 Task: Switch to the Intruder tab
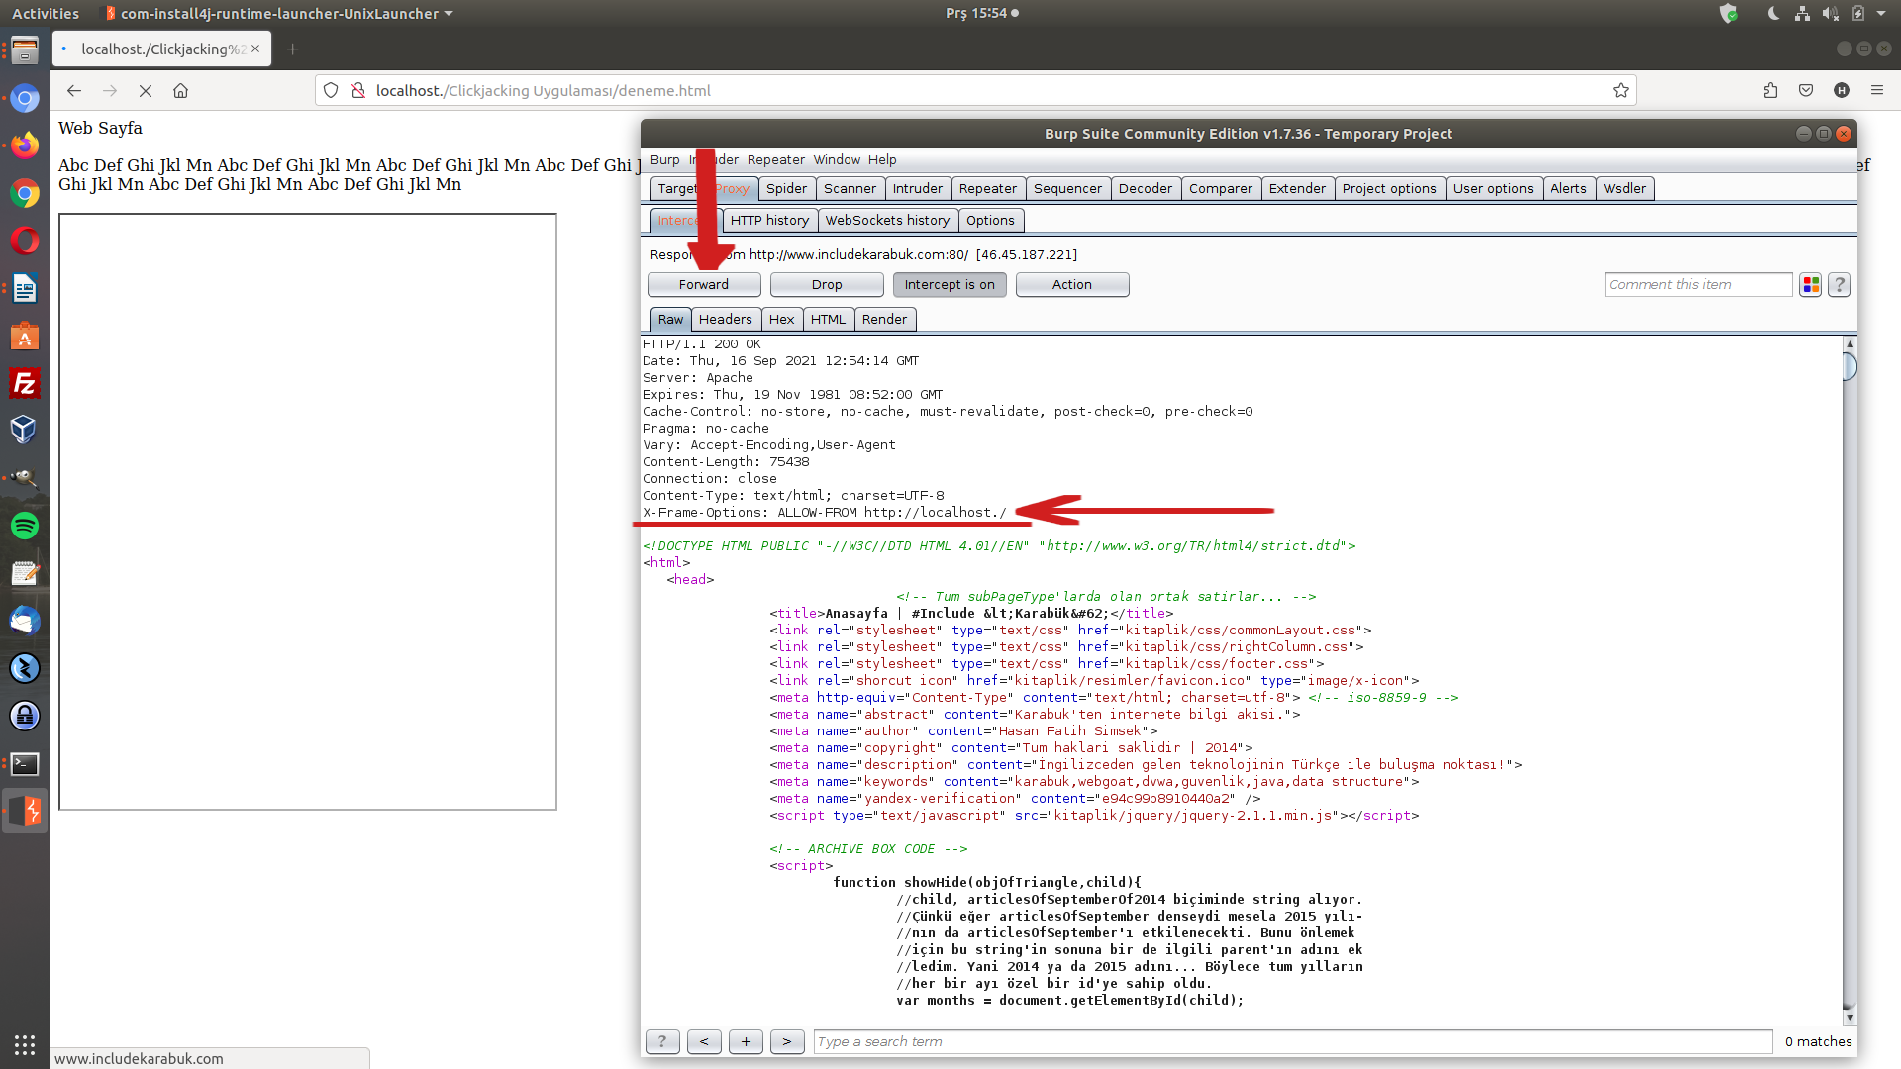click(x=918, y=189)
